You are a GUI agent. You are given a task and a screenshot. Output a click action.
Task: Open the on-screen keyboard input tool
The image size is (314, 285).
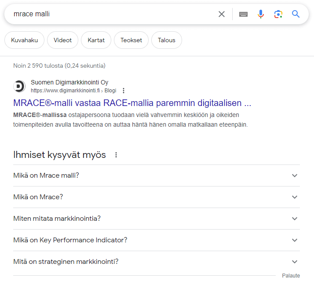(x=243, y=14)
